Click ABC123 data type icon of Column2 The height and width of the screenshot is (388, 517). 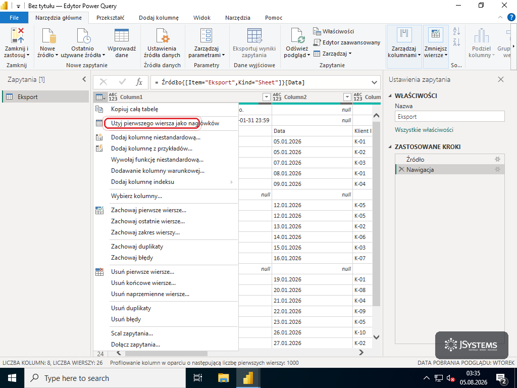(277, 97)
